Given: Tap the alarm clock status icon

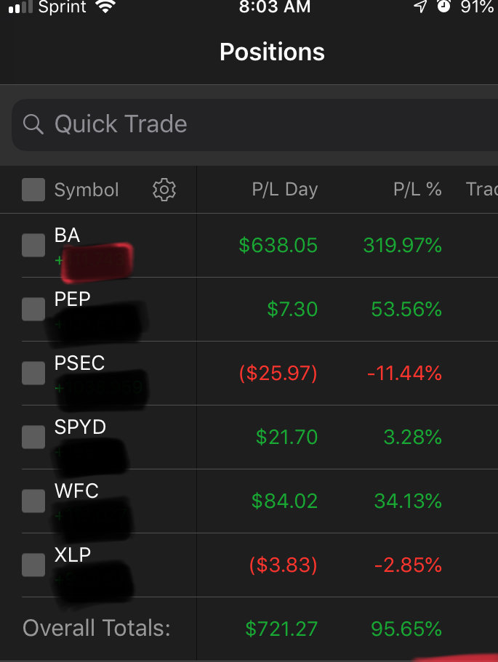Looking at the screenshot, I should click(443, 6).
